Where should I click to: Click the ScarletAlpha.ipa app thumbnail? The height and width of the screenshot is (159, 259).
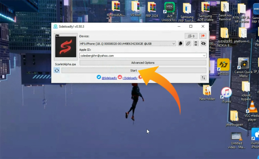(65, 47)
